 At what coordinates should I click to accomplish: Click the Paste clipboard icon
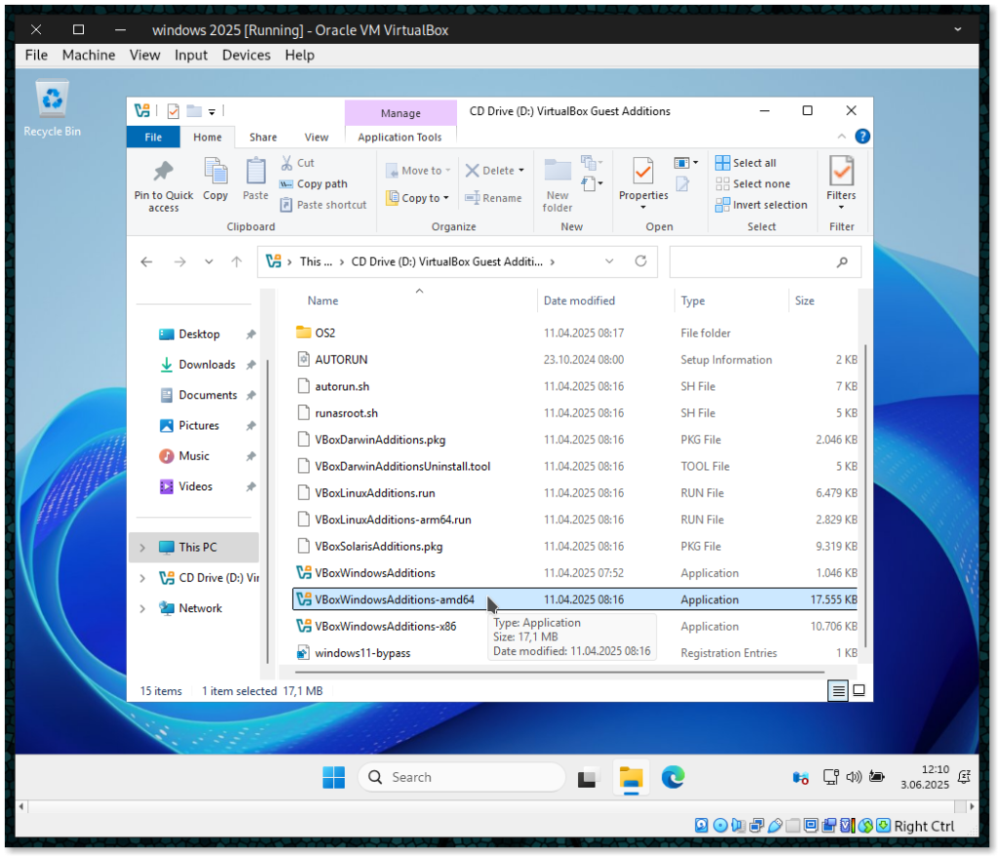tap(256, 172)
